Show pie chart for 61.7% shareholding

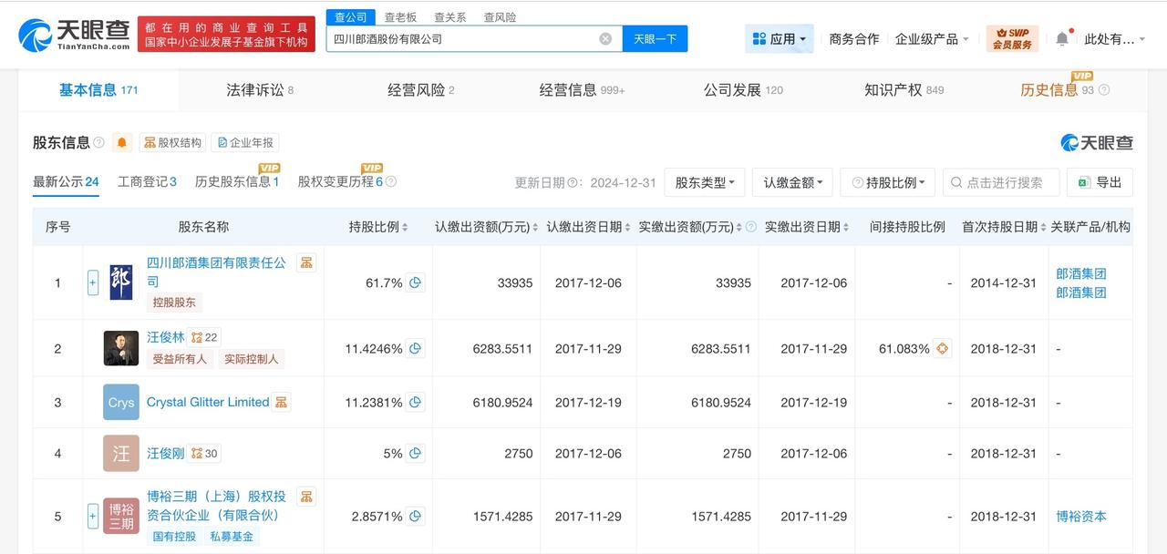(x=416, y=282)
